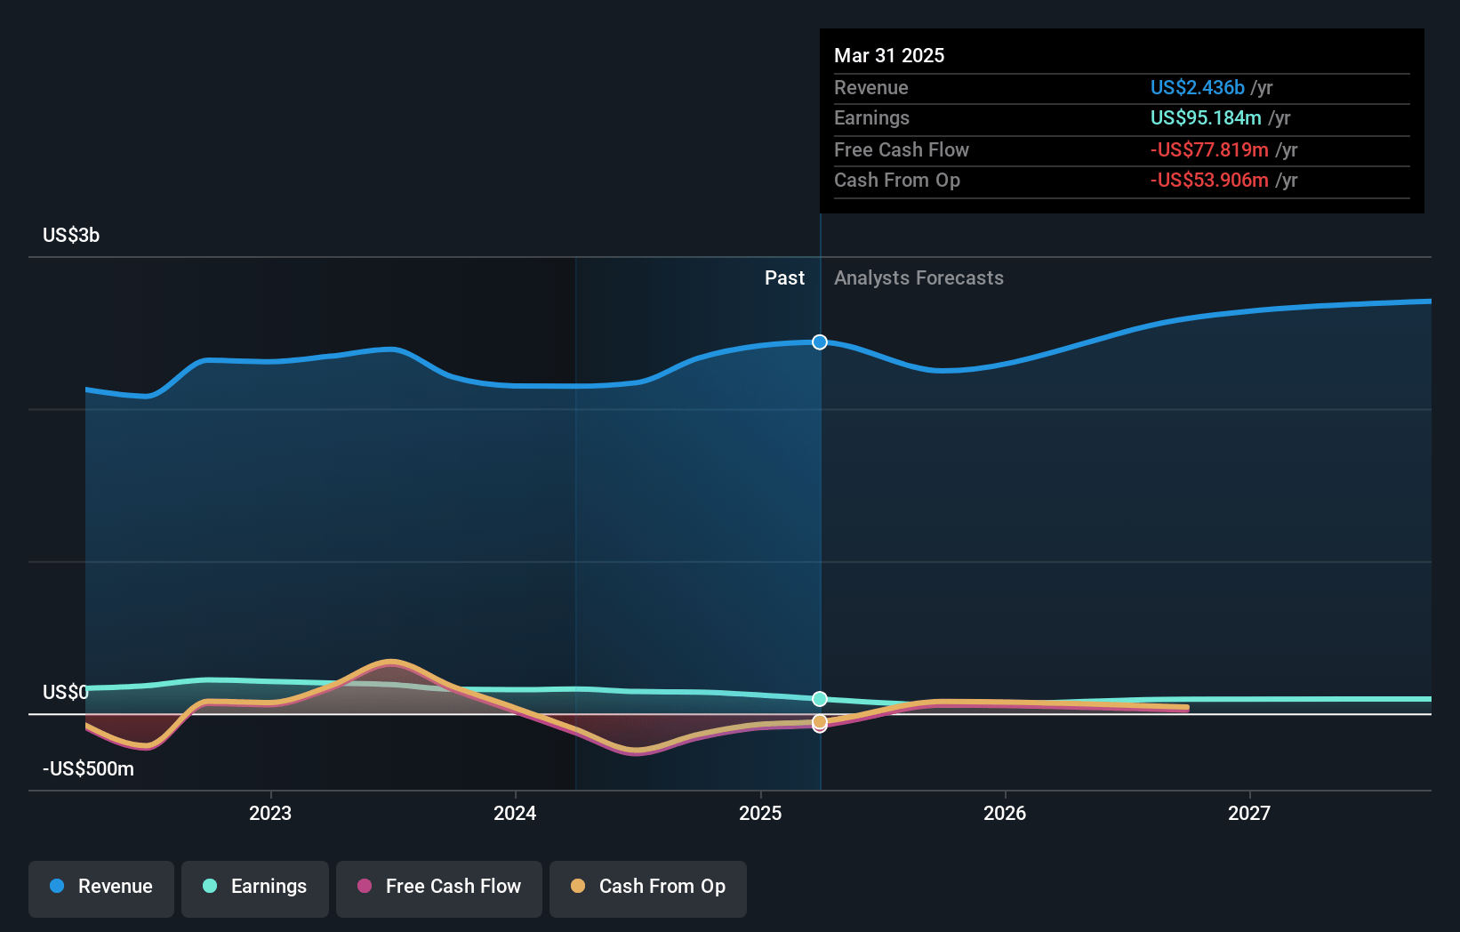
Task: Click the Revenue row label in tooltip
Action: [871, 88]
